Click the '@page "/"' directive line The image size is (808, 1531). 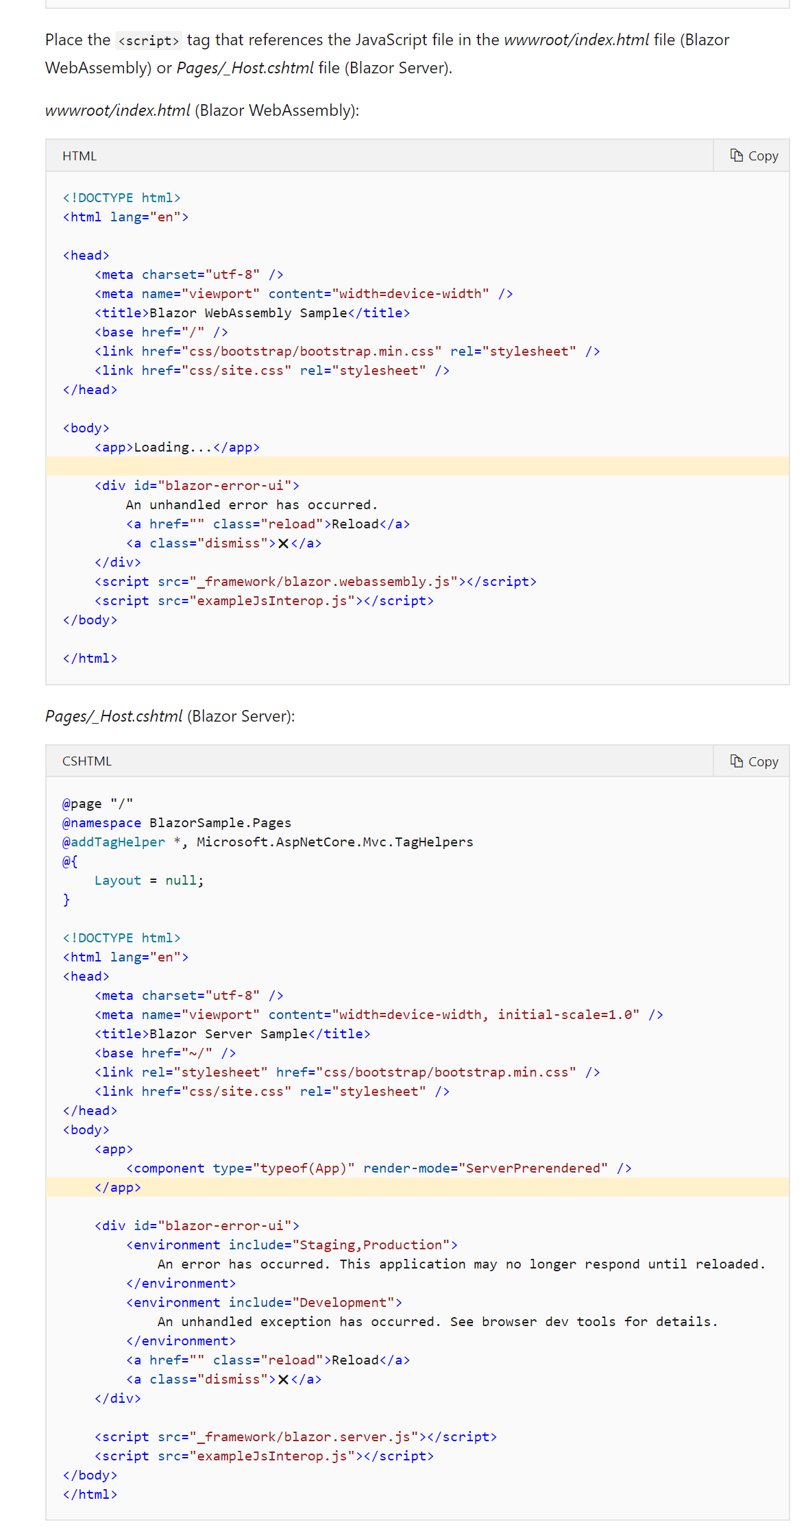97,804
